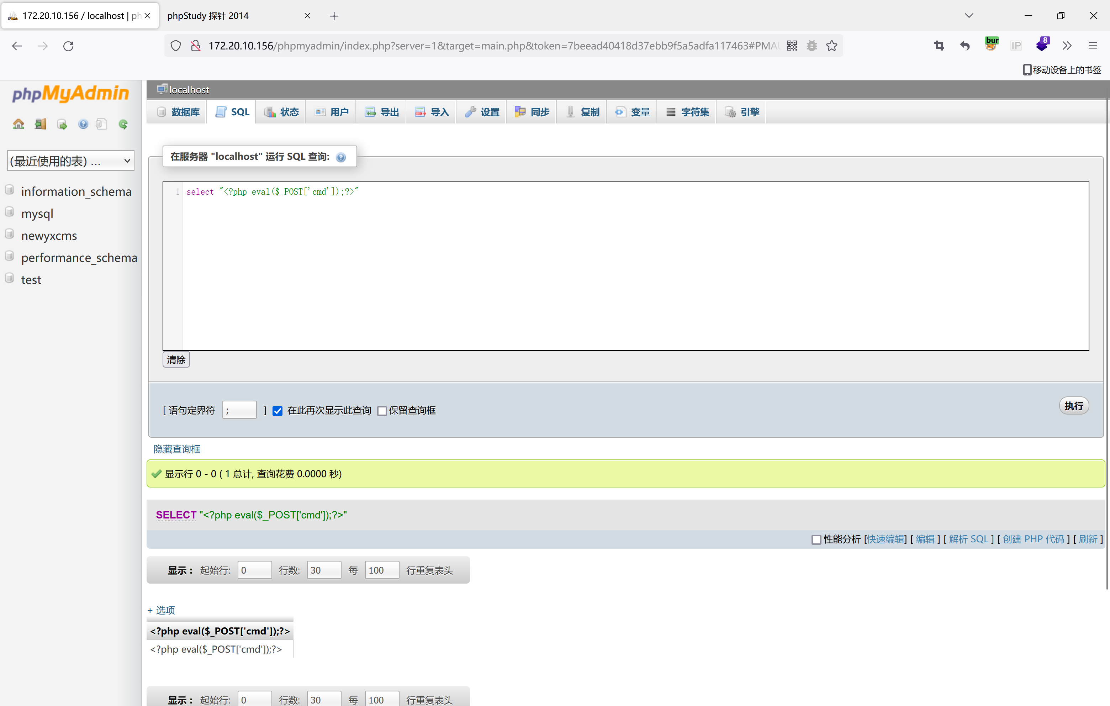1110x706 pixels.
Task: Uncheck 在此再次显示此查询 checkbox
Action: [277, 410]
